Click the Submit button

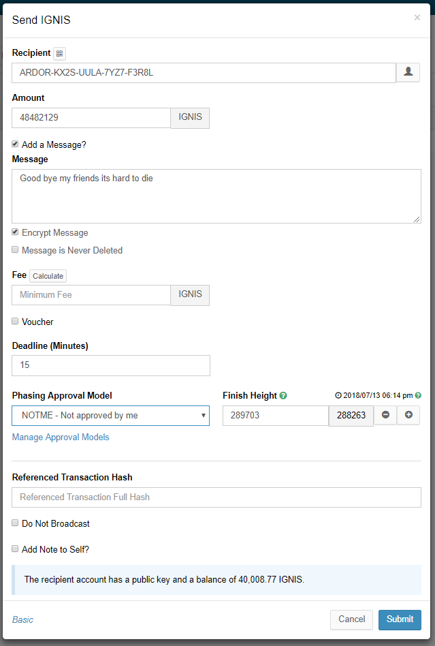pyautogui.click(x=400, y=619)
